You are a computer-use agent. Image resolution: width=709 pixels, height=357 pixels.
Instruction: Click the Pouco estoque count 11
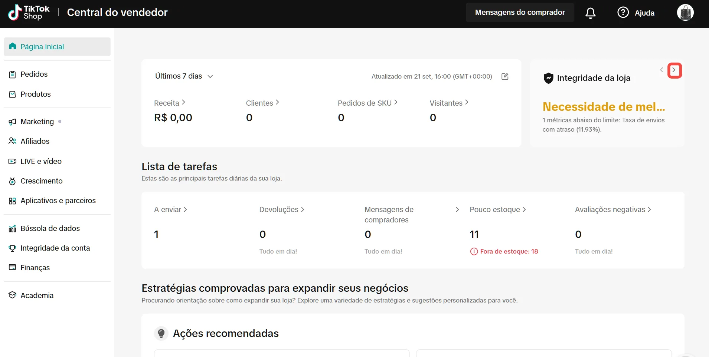[474, 234]
